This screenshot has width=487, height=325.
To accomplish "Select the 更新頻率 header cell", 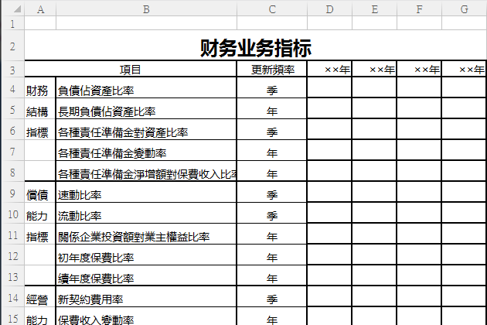I will click(272, 70).
